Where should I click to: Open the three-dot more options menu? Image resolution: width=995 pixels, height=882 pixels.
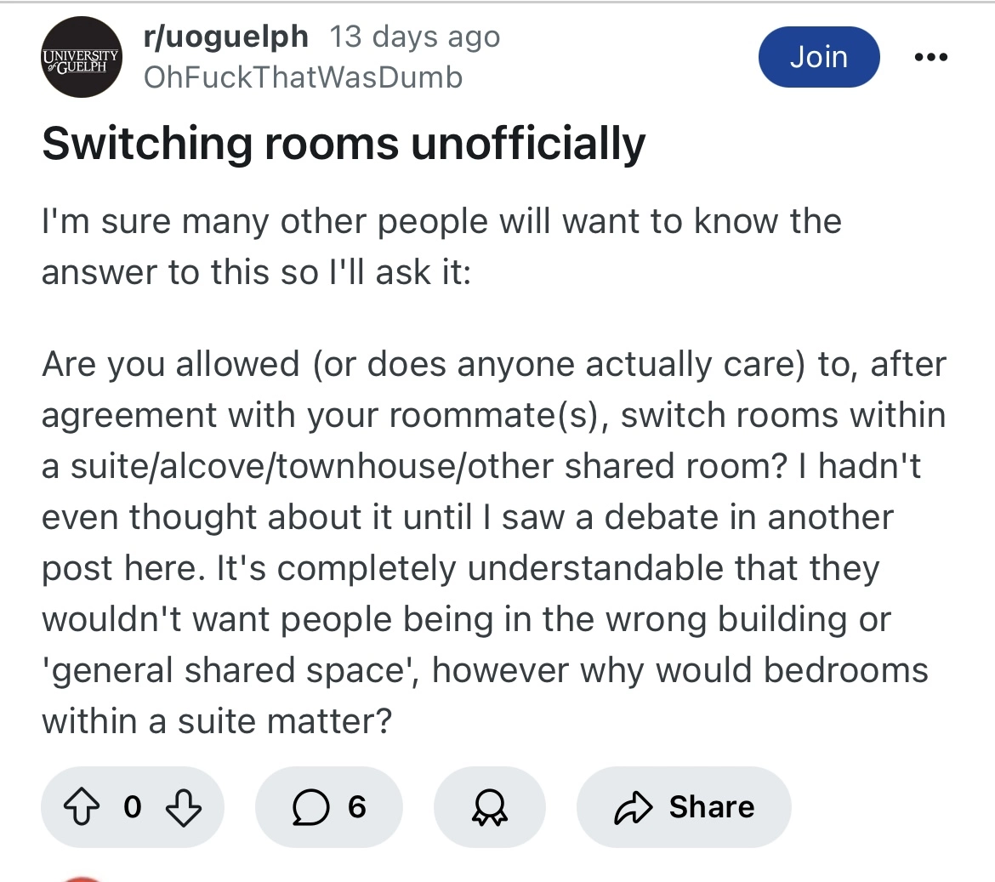click(x=930, y=57)
